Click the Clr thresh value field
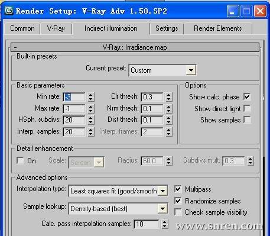The width and height of the screenshot is (270, 236). coord(152,97)
